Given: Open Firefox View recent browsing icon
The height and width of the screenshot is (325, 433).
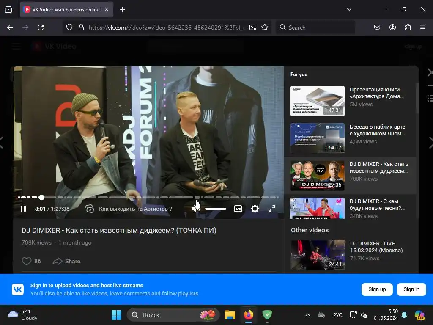Looking at the screenshot, I should tap(8, 10).
